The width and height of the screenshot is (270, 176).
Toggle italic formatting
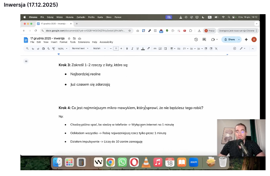(132, 49)
